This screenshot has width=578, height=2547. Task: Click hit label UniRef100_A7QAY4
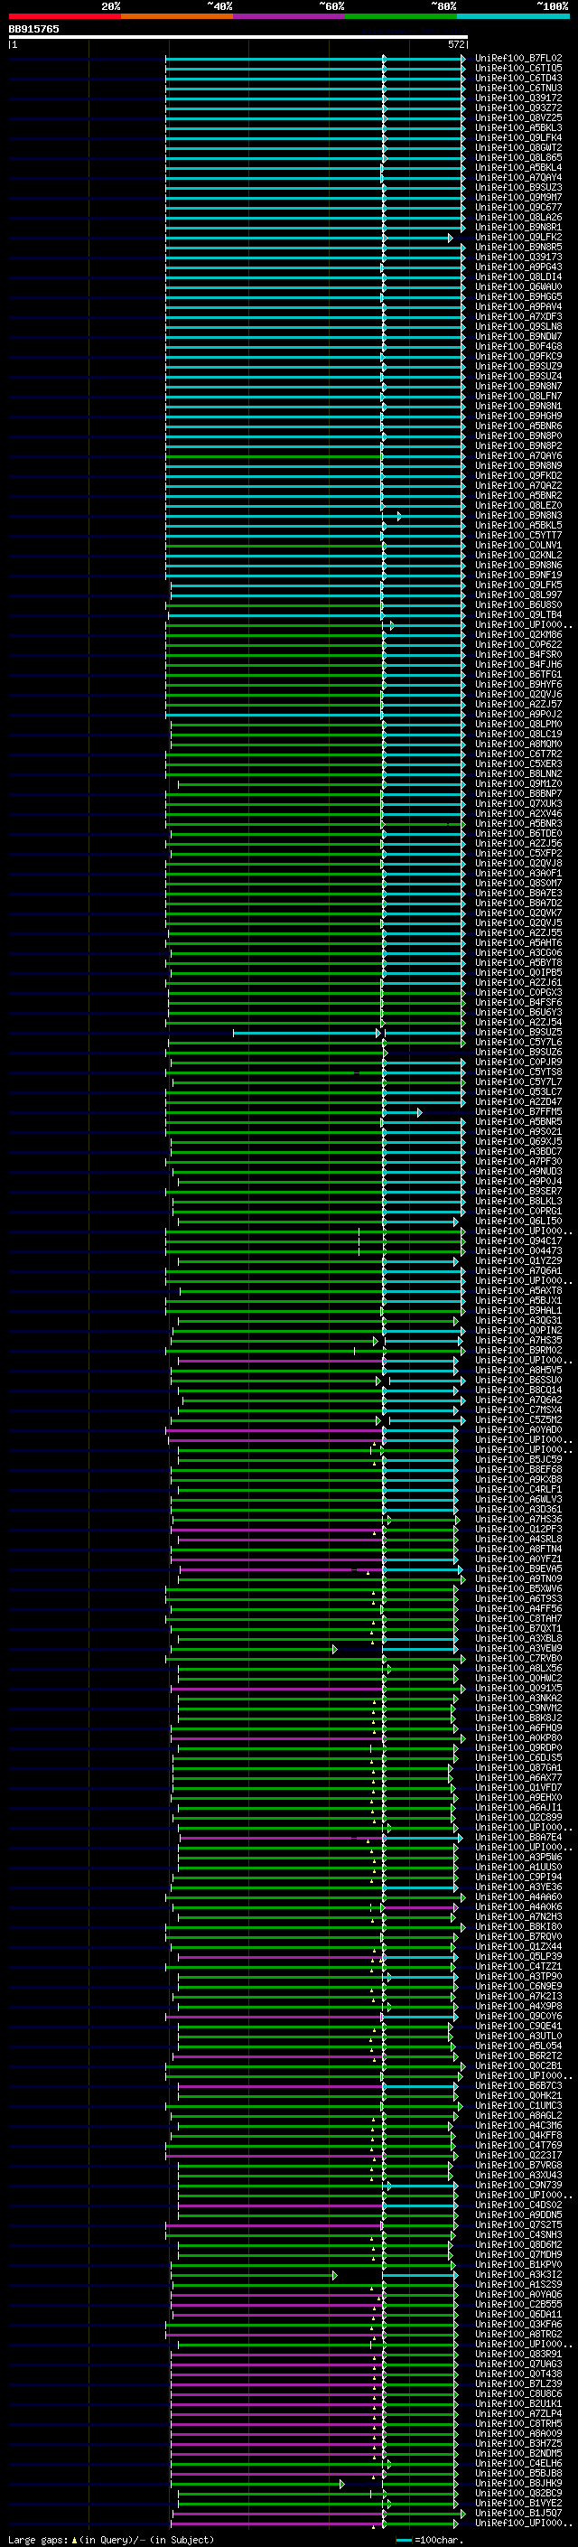point(518,178)
